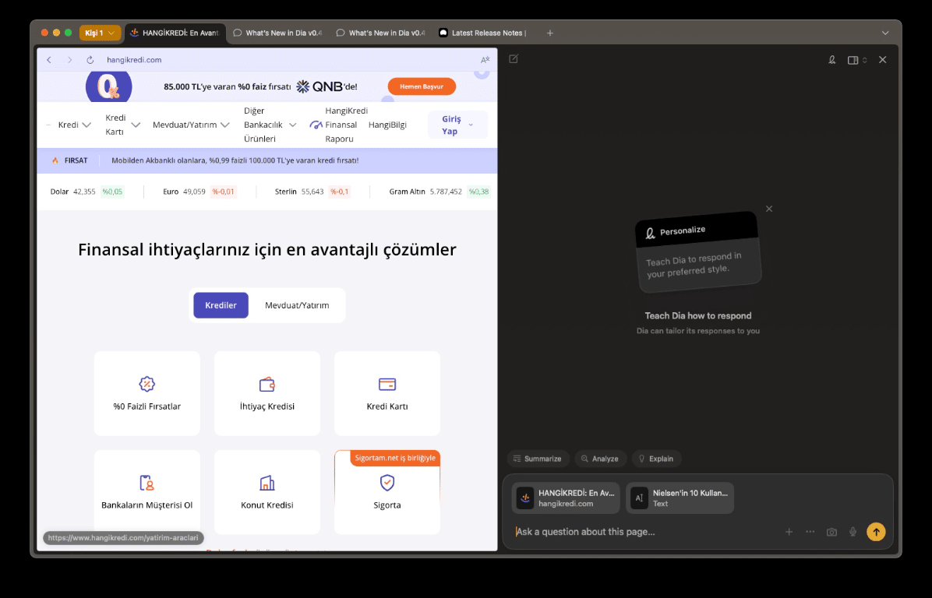Open a new tab with plus icon
Screen dimensions: 932x598
click(550, 33)
